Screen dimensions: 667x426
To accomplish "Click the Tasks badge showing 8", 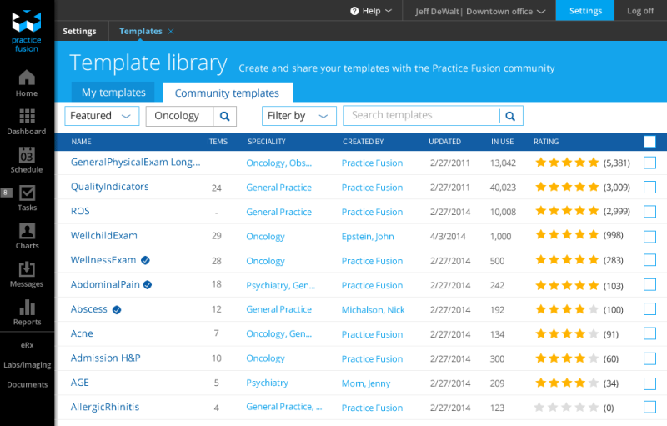I will [6, 193].
